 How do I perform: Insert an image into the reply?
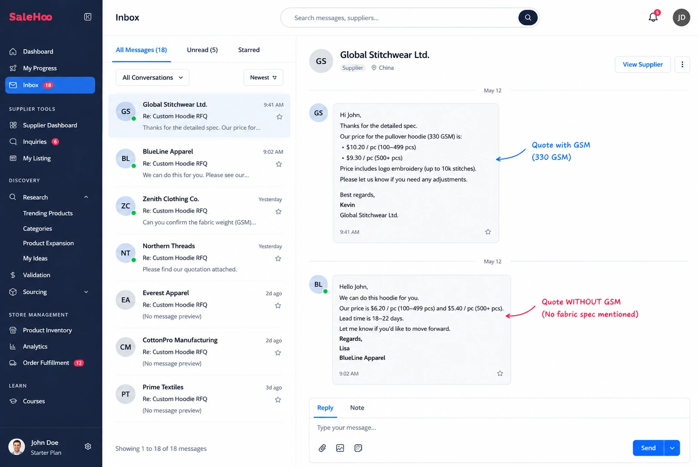[x=340, y=448]
